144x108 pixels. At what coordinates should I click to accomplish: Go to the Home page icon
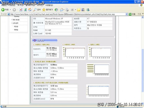[x=30, y=10]
